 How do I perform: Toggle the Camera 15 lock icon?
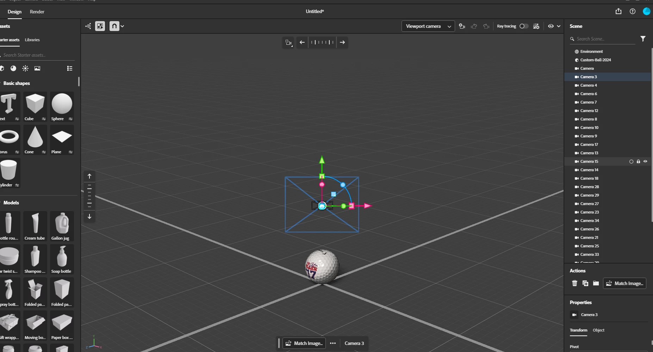pyautogui.click(x=638, y=161)
